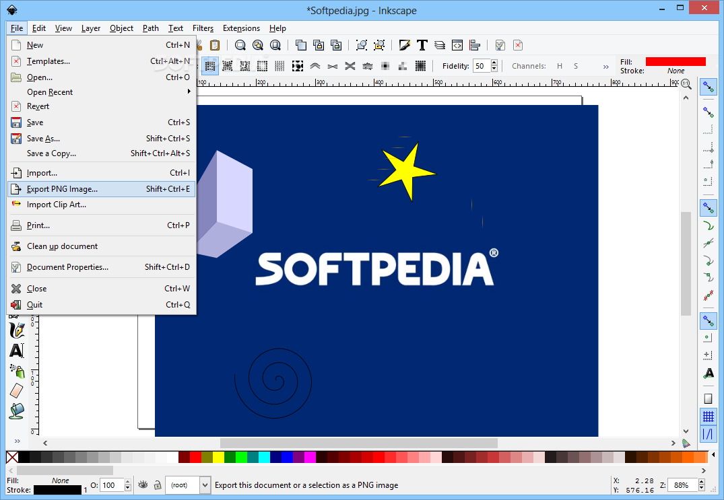Select tweak Move mode icon
Image resolution: width=724 pixels, height=500 pixels.
click(210, 66)
